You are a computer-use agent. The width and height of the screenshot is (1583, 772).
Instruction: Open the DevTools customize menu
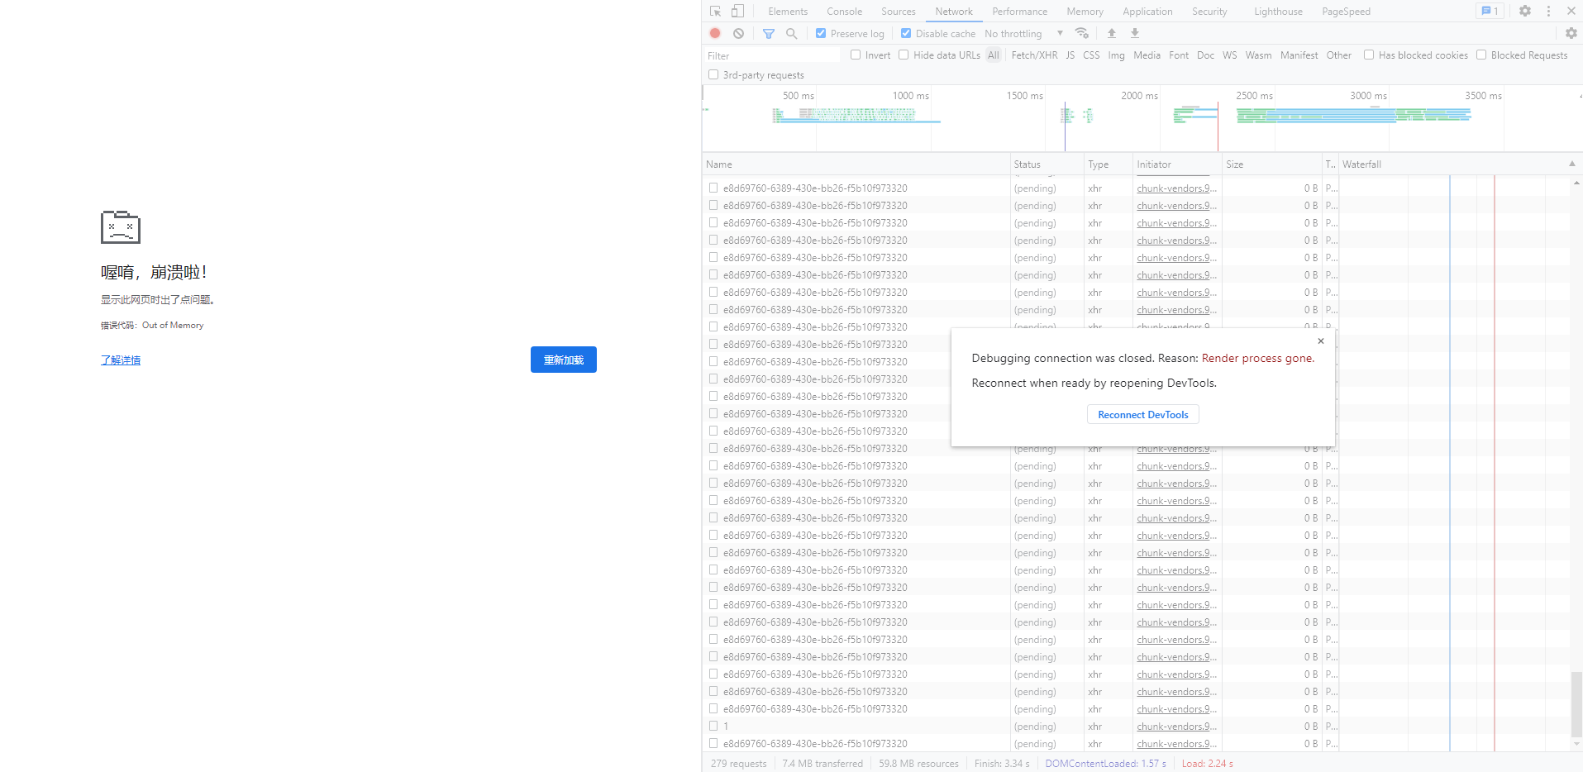(x=1547, y=11)
